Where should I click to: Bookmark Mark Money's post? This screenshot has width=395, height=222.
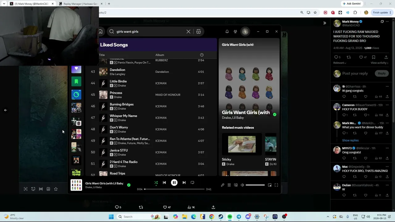373,57
